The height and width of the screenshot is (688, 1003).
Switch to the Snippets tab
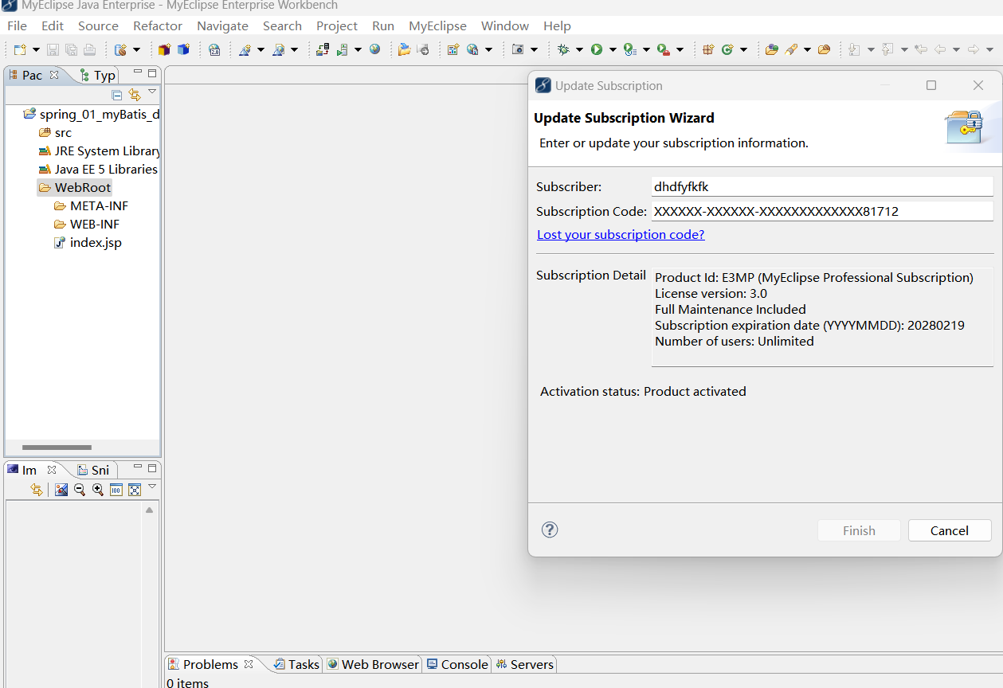coord(94,470)
